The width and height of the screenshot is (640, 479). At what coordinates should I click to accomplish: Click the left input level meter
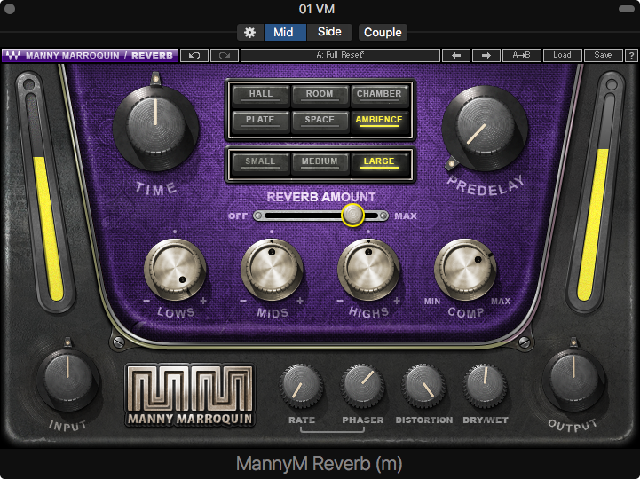44,192
